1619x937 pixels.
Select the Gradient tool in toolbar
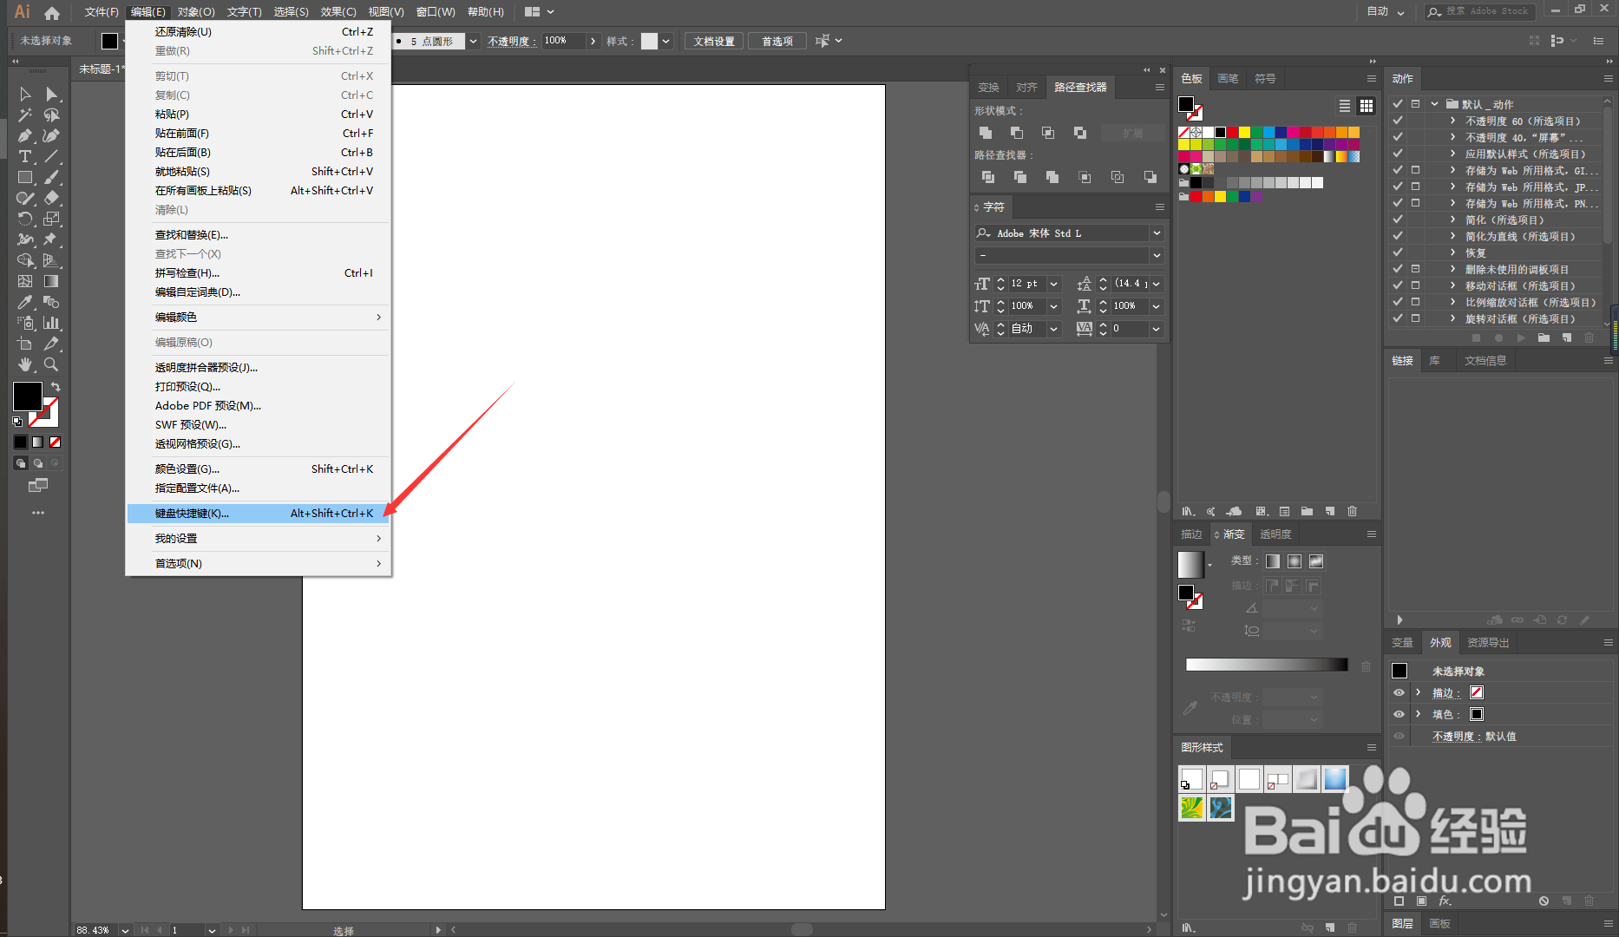(x=51, y=281)
